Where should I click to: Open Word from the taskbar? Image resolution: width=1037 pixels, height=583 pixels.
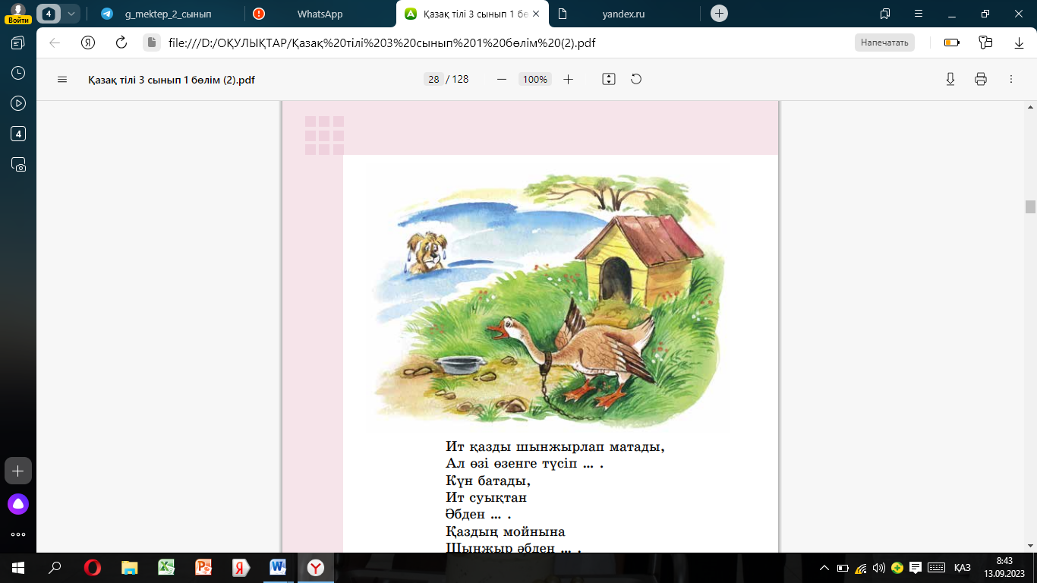(278, 568)
